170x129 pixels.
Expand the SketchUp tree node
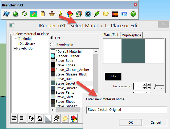15,48
